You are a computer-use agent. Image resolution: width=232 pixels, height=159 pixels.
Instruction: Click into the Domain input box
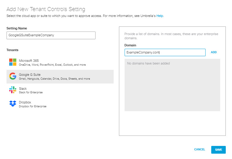pos(165,52)
